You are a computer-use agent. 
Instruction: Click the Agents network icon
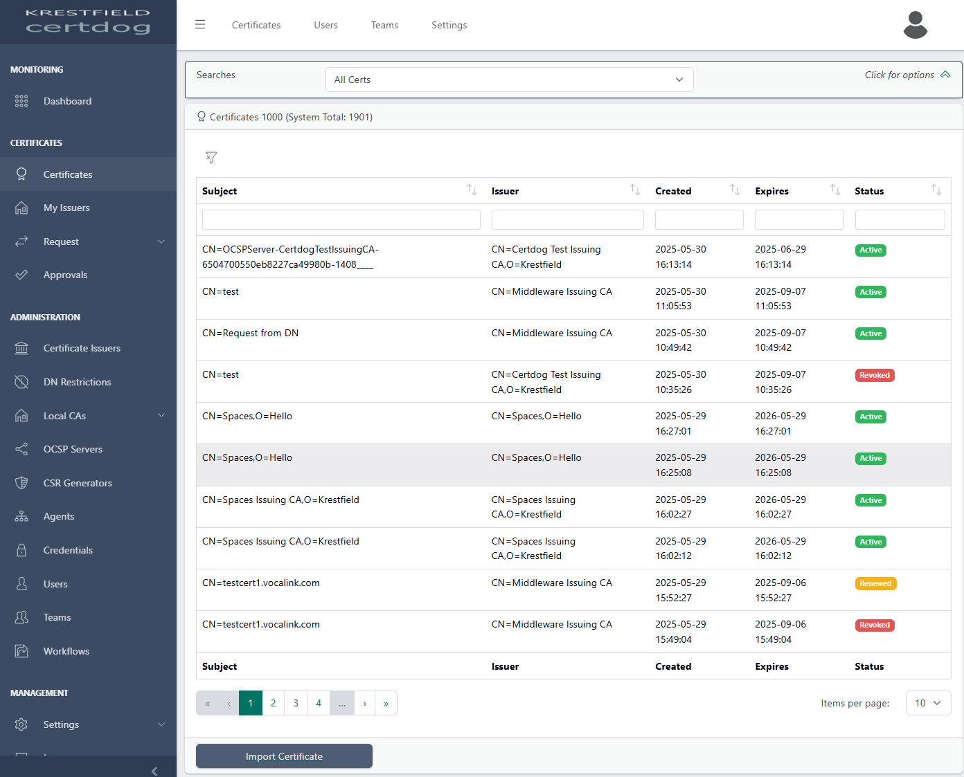tap(21, 516)
